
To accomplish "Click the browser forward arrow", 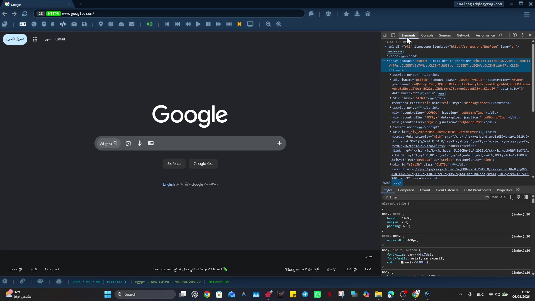I will [x=14, y=14].
